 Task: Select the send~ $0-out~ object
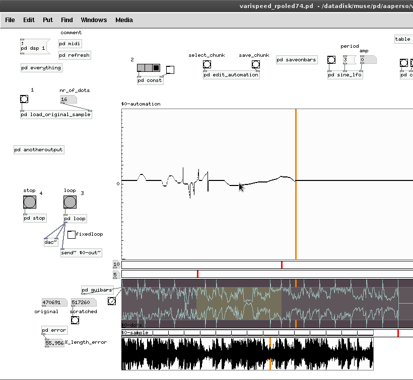tap(81, 253)
